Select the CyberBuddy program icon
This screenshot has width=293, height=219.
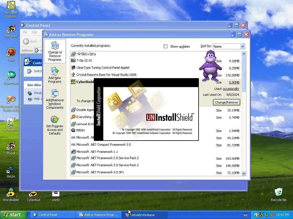(x=73, y=82)
